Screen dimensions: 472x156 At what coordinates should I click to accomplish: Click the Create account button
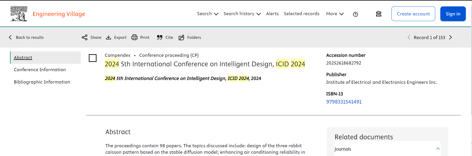click(x=413, y=14)
